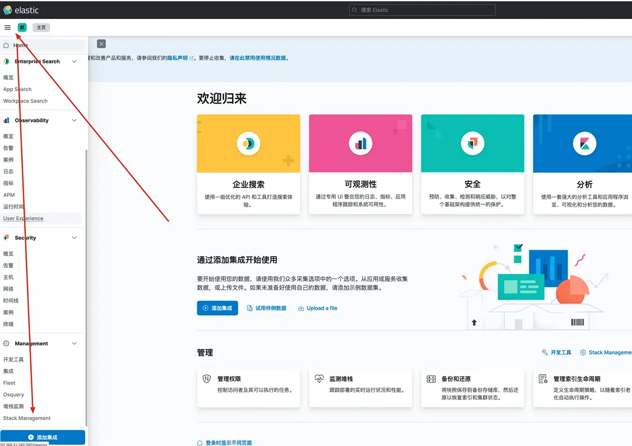632x446 pixels.
Task: Open 指标 in the Observability list
Action: [x=9, y=183]
